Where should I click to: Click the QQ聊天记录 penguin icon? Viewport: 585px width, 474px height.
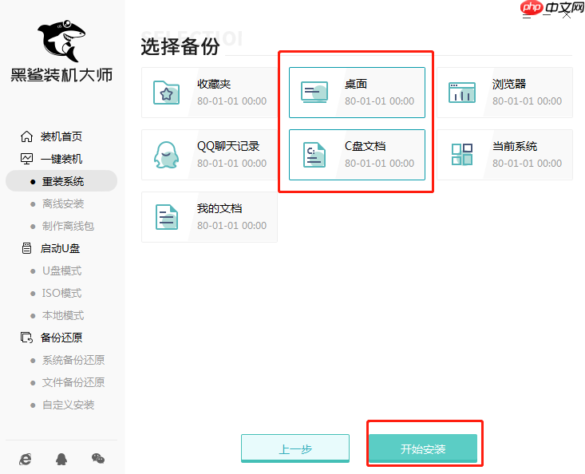(166, 155)
